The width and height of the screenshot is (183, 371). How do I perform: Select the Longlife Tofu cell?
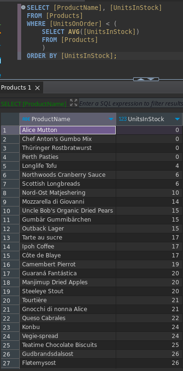(68, 166)
